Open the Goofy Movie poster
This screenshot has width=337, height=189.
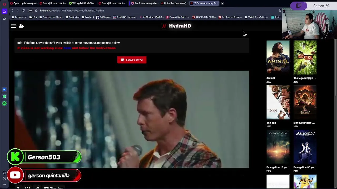tap(305, 182)
